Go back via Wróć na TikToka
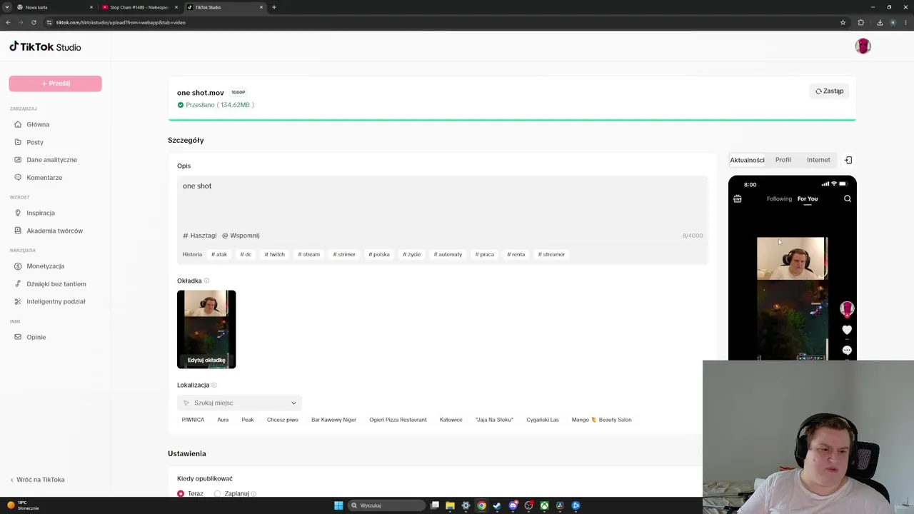This screenshot has height=514, width=914. tap(38, 480)
